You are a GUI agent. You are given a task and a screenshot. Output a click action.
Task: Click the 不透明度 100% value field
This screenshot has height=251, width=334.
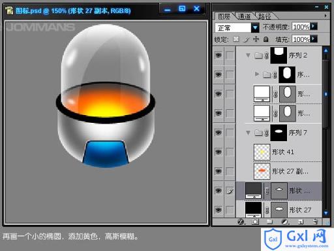(301, 27)
